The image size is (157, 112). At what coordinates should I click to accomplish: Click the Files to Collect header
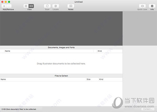(61, 76)
